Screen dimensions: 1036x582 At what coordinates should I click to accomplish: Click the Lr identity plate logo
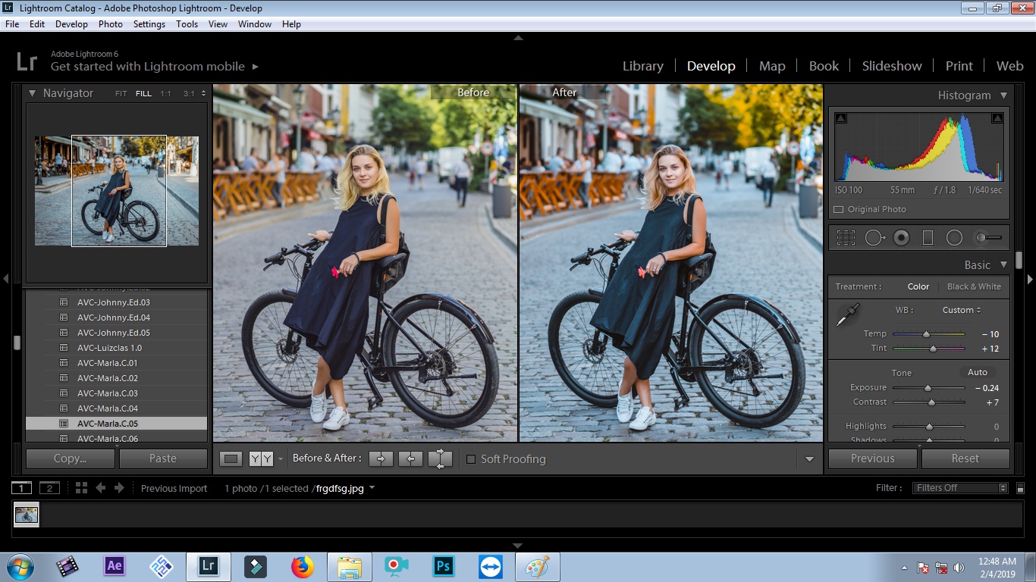[x=27, y=61]
